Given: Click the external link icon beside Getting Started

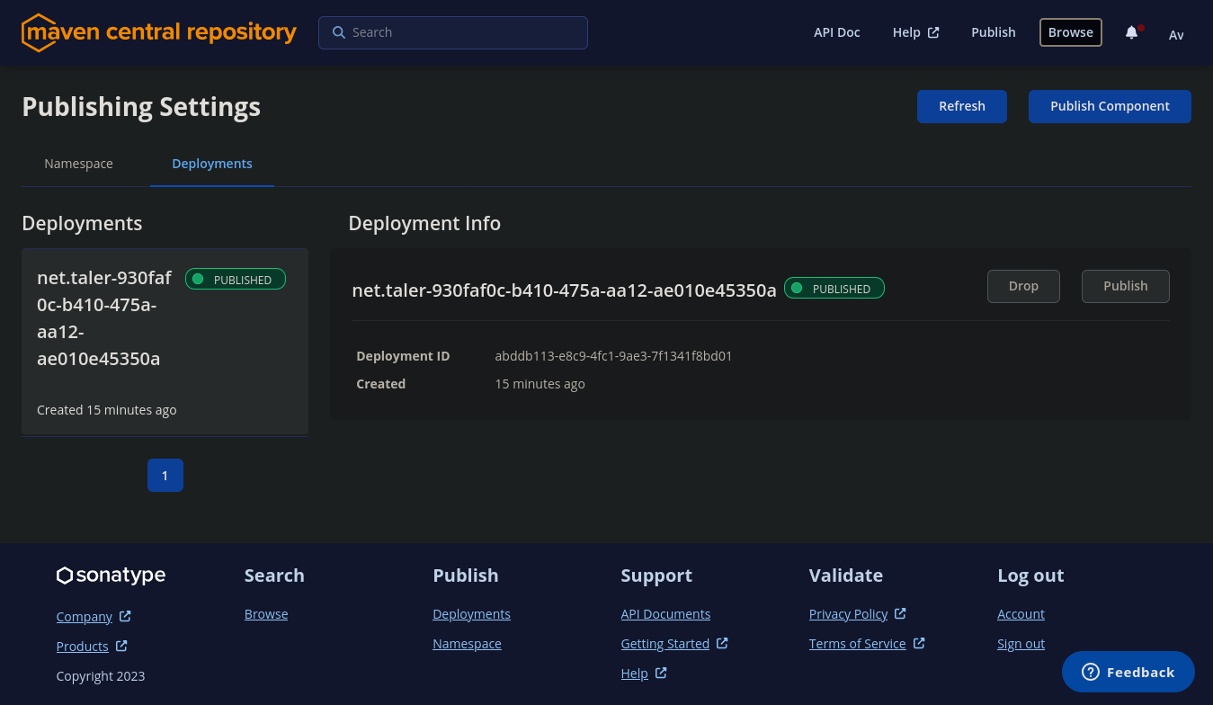Looking at the screenshot, I should (722, 643).
